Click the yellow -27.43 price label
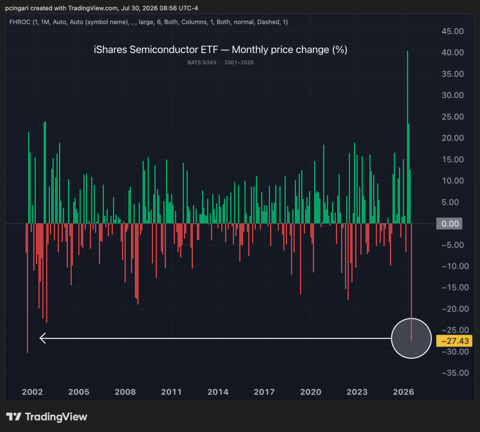The image size is (480, 432). click(x=454, y=341)
